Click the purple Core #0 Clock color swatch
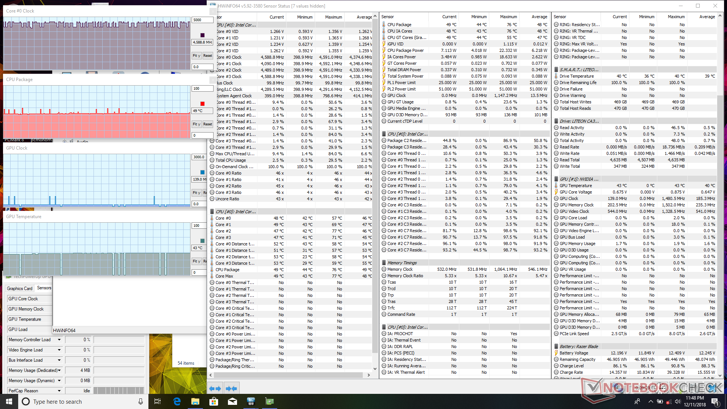Image resolution: width=727 pixels, height=409 pixels. click(x=203, y=35)
